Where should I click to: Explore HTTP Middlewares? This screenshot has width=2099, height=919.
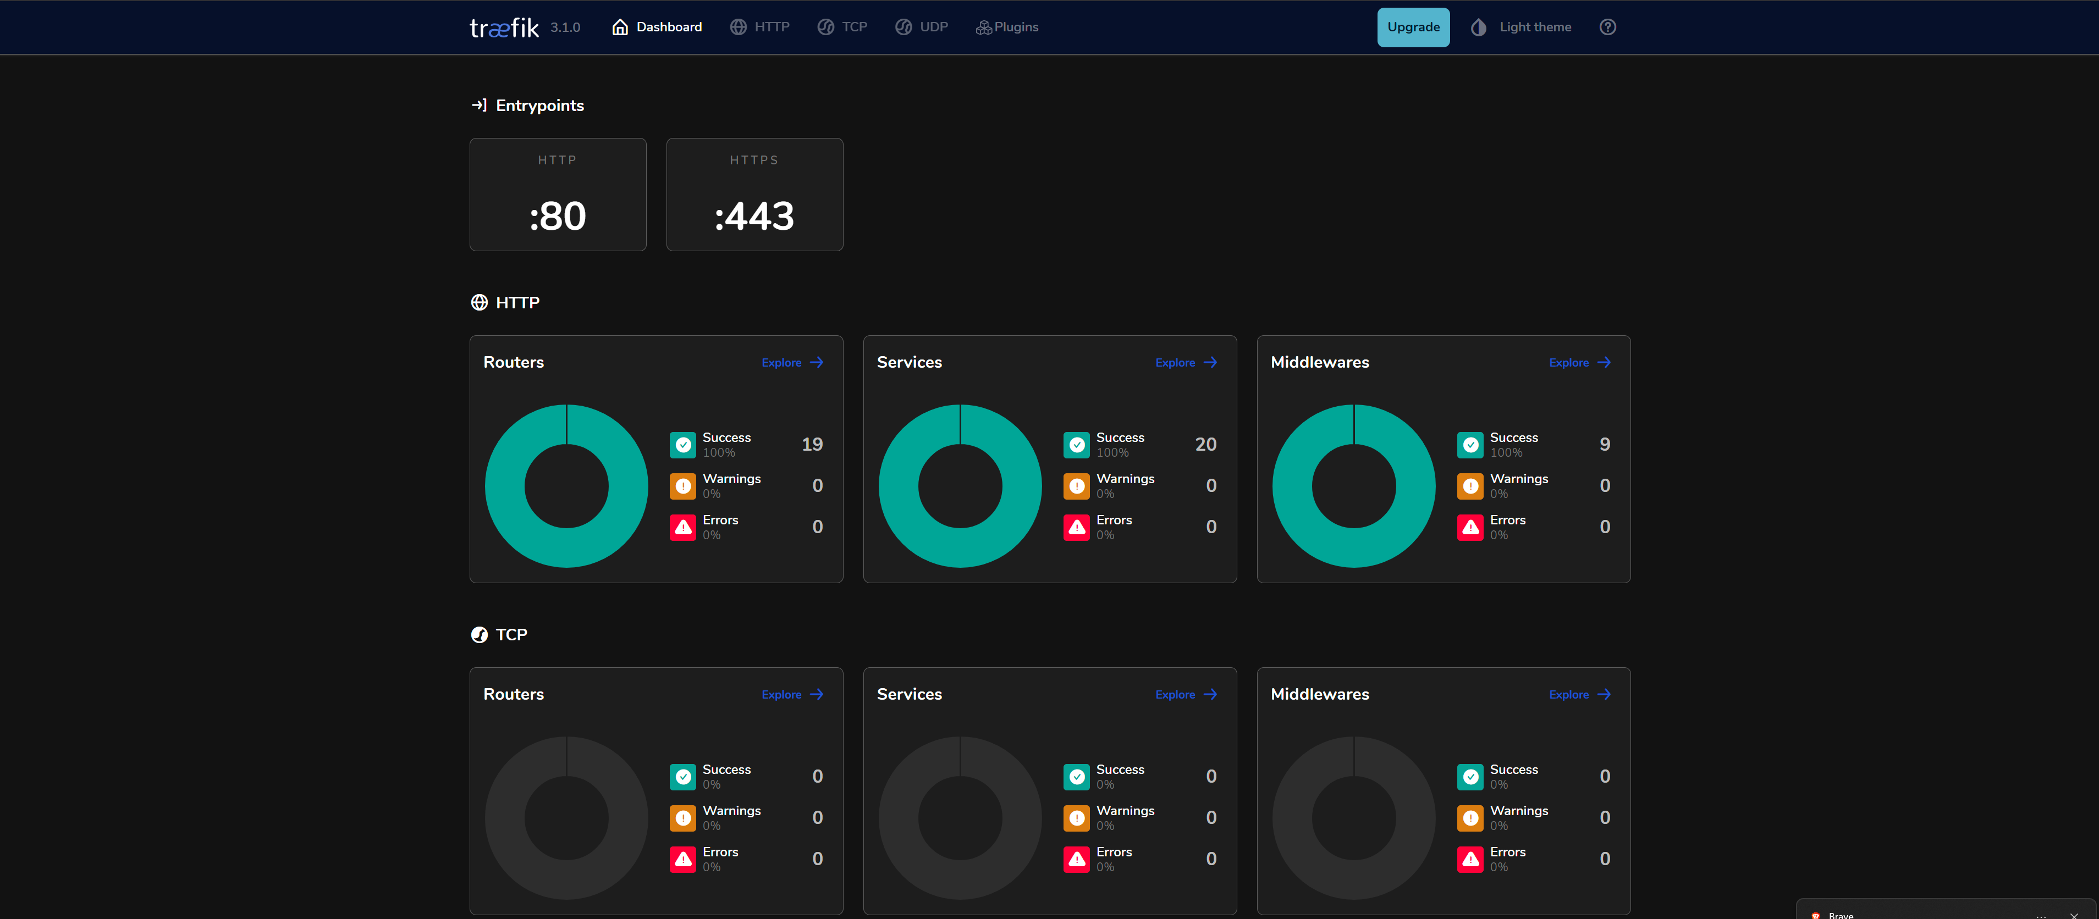[x=1579, y=363]
